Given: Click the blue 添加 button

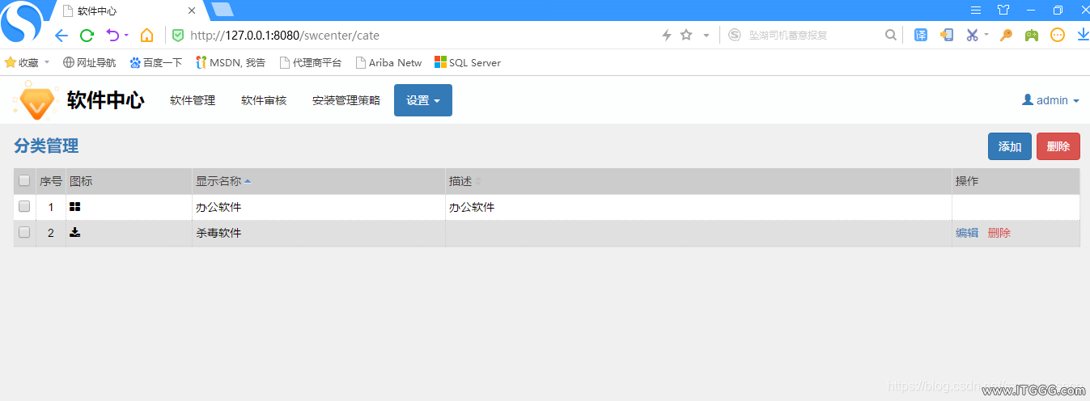Looking at the screenshot, I should click(1010, 146).
